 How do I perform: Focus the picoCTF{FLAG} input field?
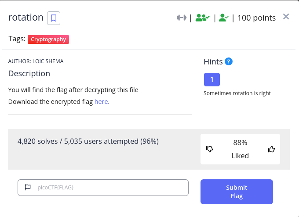pyautogui.click(x=103, y=188)
